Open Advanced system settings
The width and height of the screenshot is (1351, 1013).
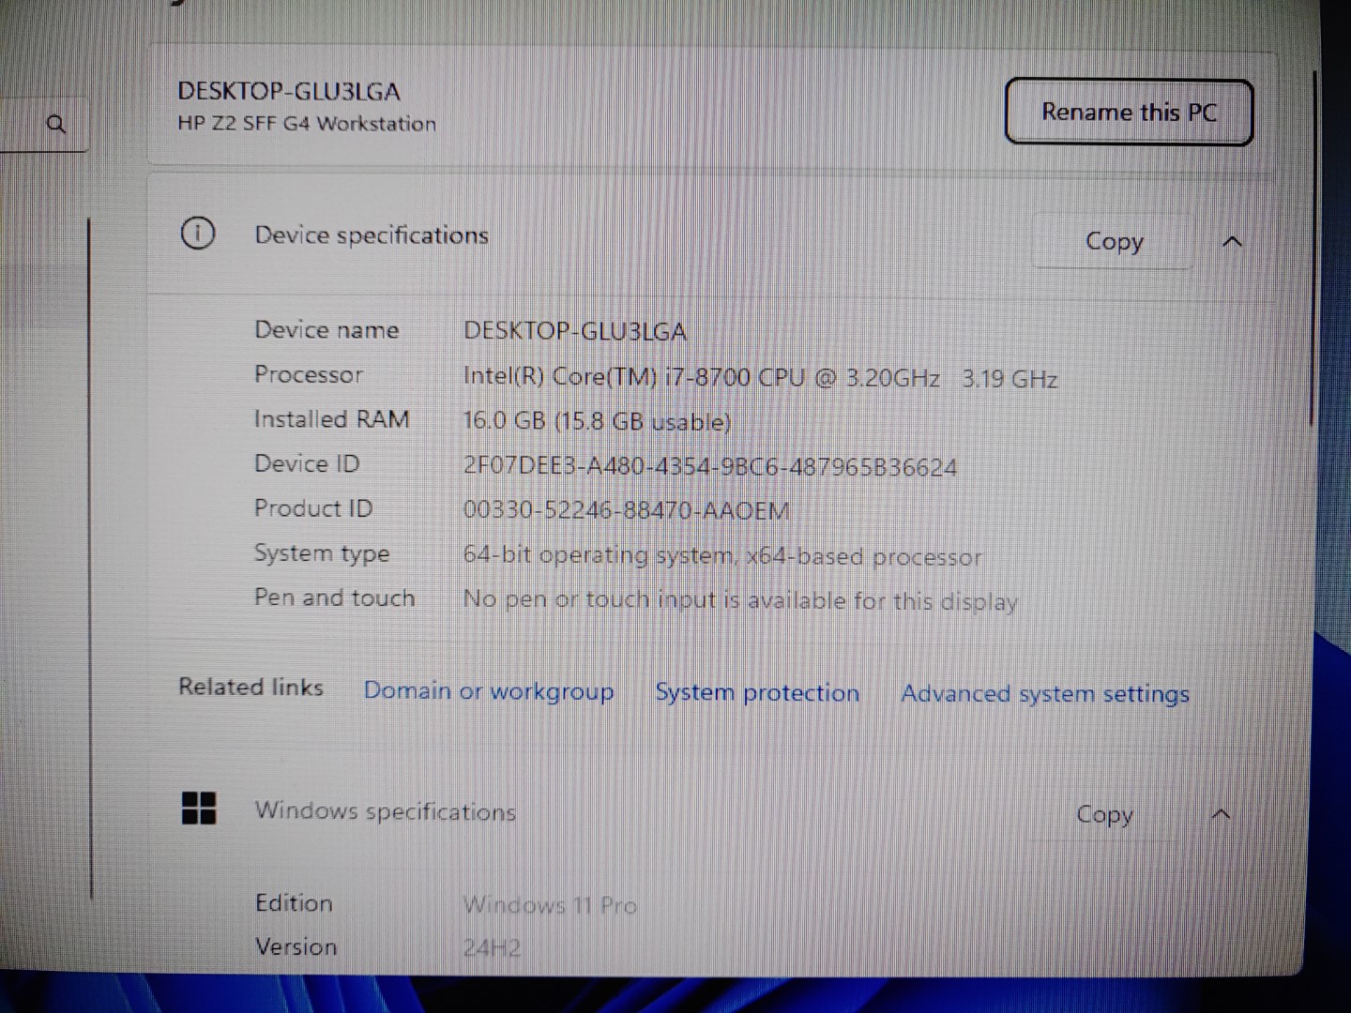[1044, 693]
